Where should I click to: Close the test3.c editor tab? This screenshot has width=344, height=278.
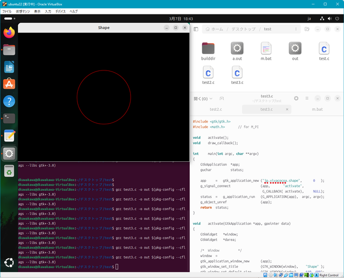click(x=287, y=109)
